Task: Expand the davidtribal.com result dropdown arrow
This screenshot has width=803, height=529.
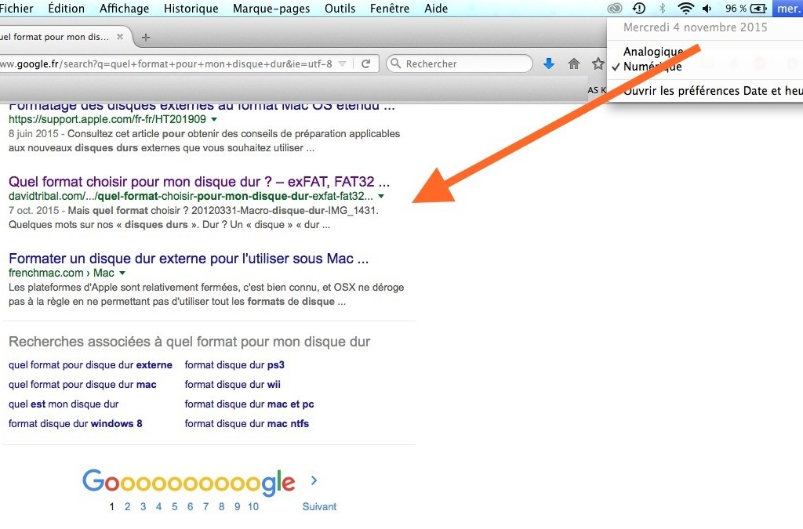Action: pyautogui.click(x=381, y=196)
